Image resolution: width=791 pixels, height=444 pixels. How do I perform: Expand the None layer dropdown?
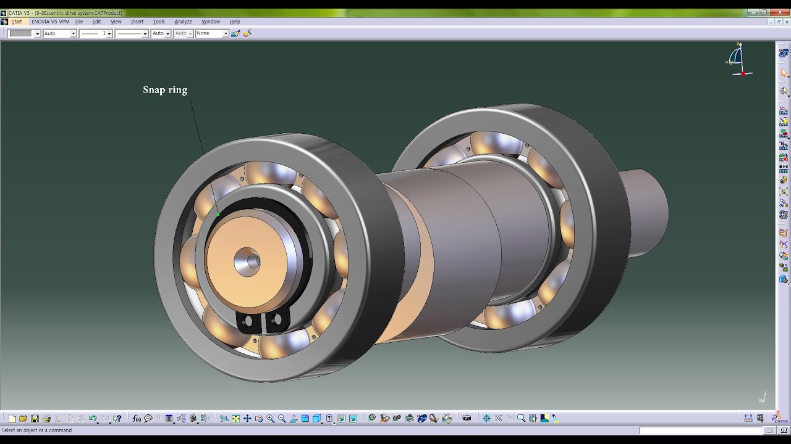click(x=212, y=33)
